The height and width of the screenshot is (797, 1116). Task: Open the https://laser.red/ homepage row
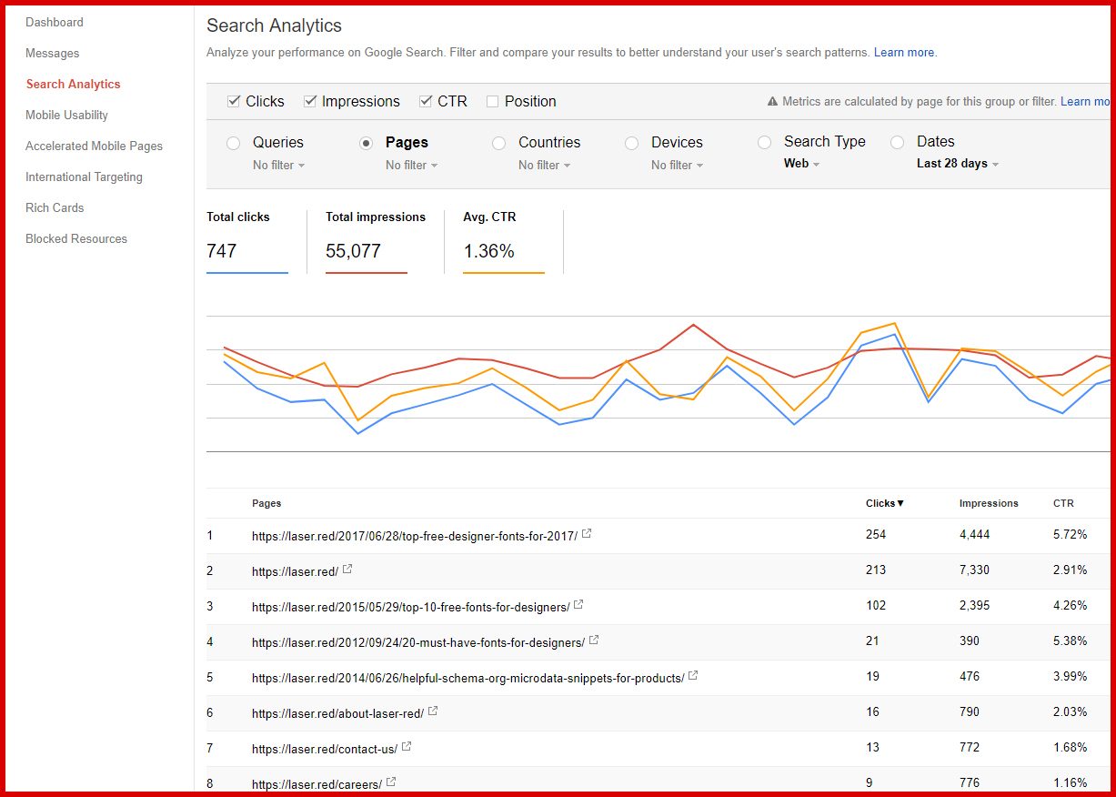pyautogui.click(x=296, y=571)
